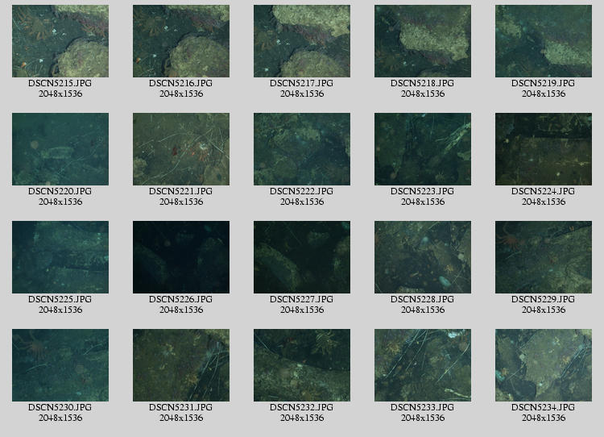Open the DSCN5224.JPG image
The height and width of the screenshot is (437, 604).
(x=544, y=149)
